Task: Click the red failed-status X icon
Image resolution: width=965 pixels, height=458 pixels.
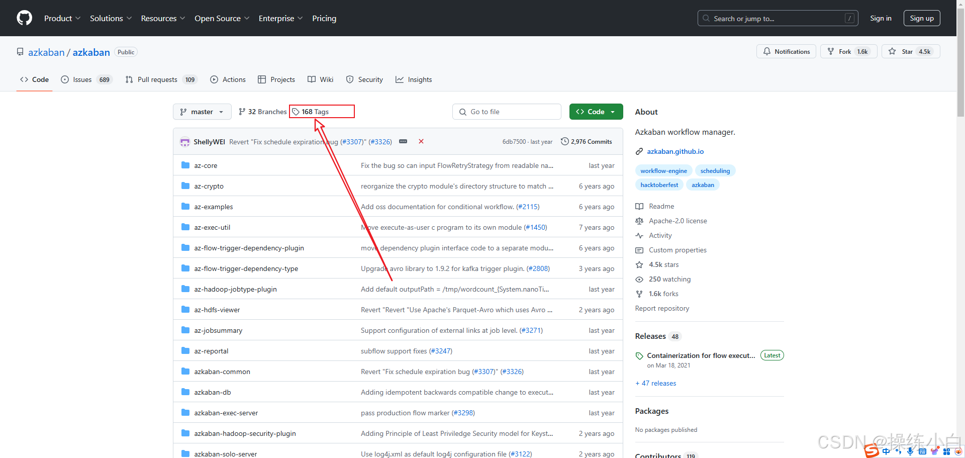Action: pos(421,142)
